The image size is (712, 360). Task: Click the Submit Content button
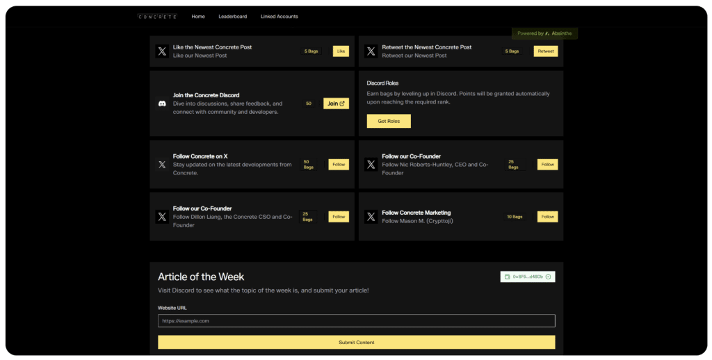pos(356,342)
